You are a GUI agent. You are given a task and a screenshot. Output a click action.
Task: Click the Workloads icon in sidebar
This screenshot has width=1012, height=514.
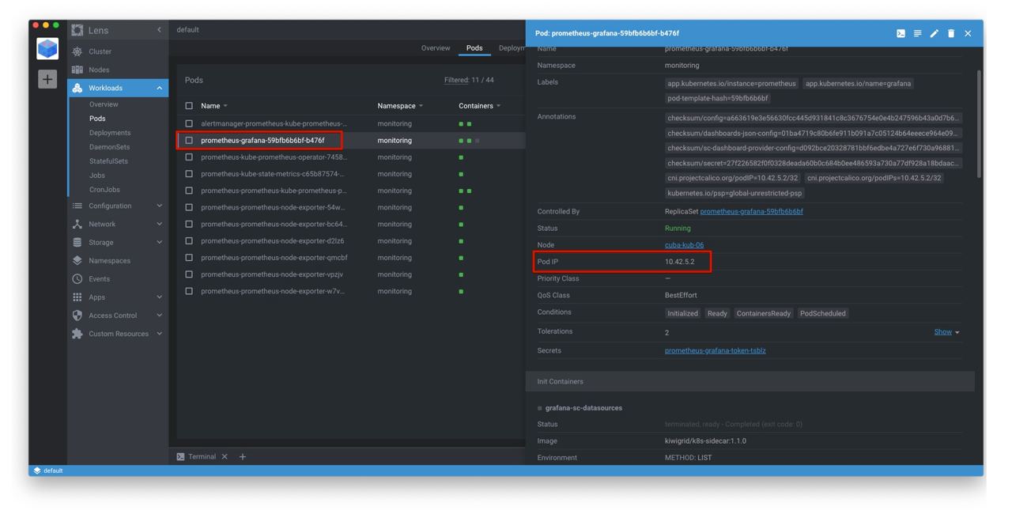[77, 88]
